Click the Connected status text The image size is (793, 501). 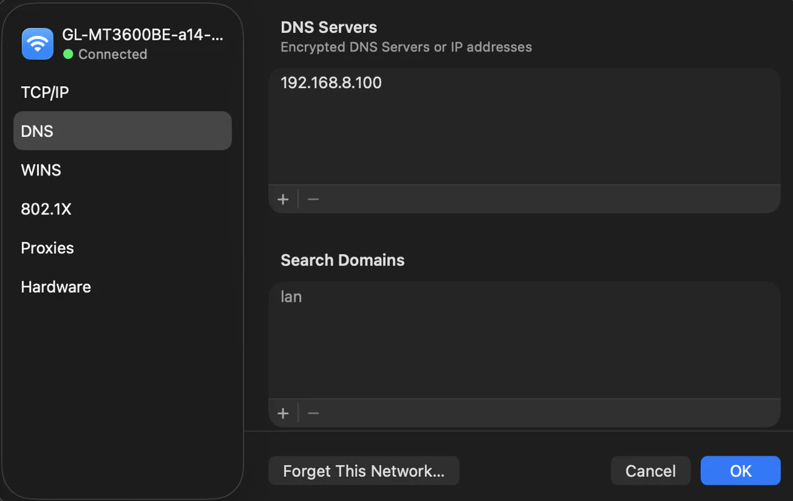113,55
